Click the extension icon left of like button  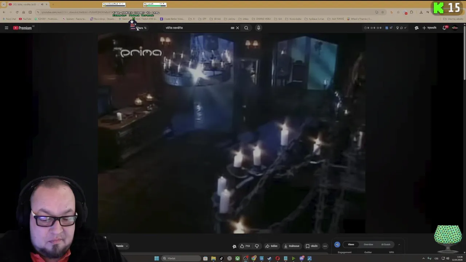click(x=234, y=246)
